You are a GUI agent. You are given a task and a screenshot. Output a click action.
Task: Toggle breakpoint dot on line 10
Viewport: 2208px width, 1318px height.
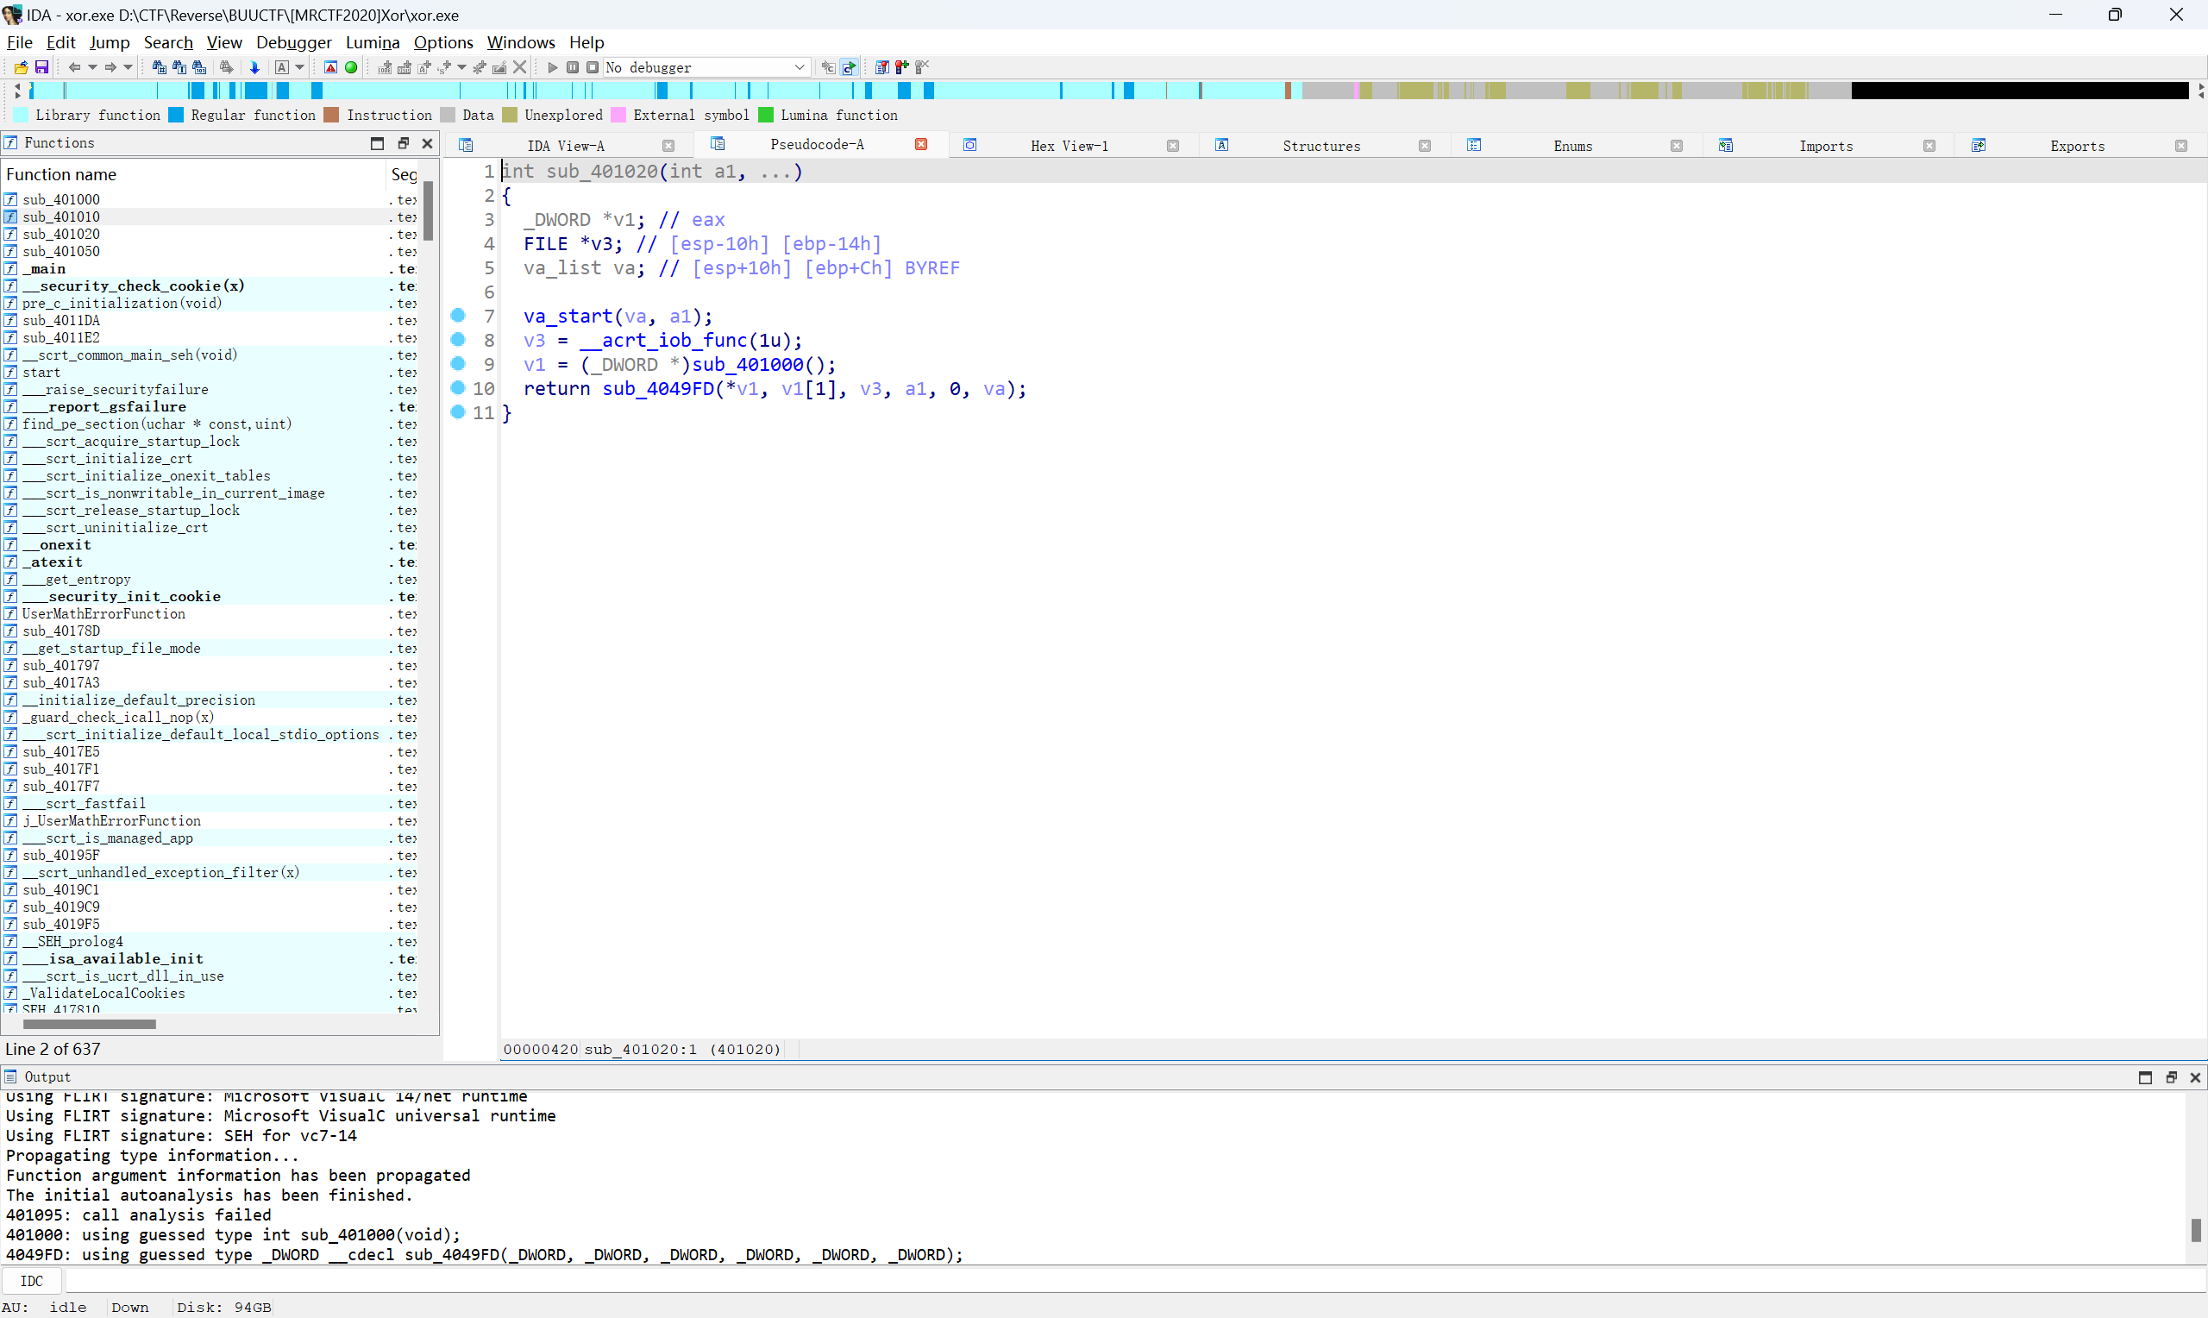tap(458, 387)
